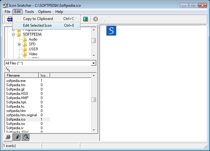Select the USER tree folder

pyautogui.click(x=34, y=49)
